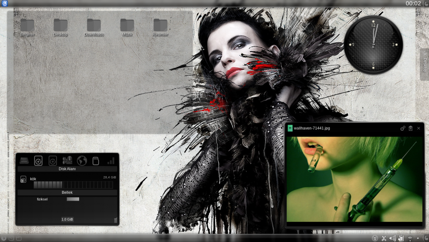Viewport: 429px width, 242px height.
Task: Expand hidden system tray icons arrow
Action: 418,238
